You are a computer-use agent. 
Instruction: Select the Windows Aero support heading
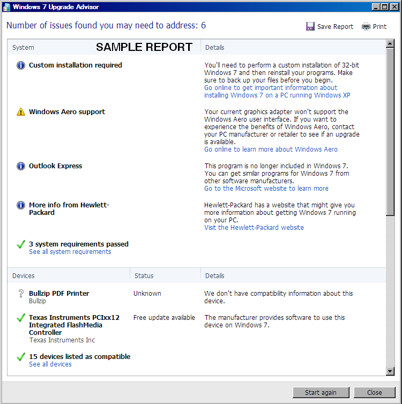[67, 112]
